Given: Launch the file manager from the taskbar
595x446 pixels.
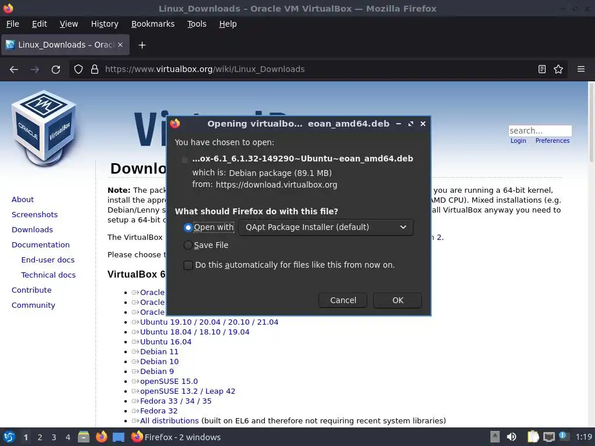Looking at the screenshot, I should tap(84, 437).
